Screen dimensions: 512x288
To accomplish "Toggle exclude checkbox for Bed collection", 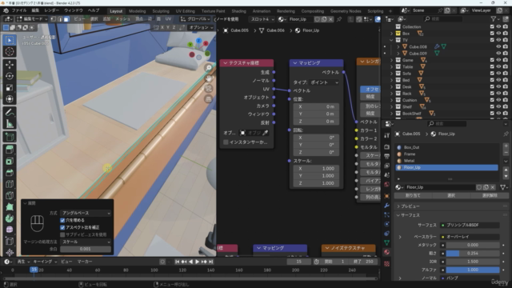I will pos(492,80).
